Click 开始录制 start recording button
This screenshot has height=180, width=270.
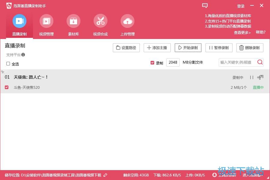[x=188, y=48]
